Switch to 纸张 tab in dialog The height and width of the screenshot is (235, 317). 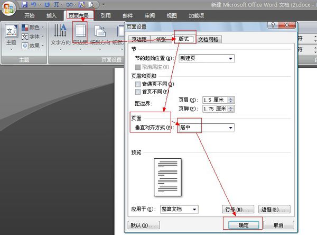tap(161, 39)
